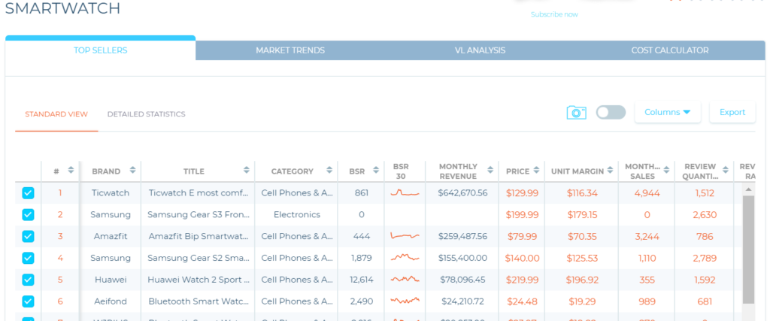Click the Huawei brand cell

pyautogui.click(x=111, y=280)
